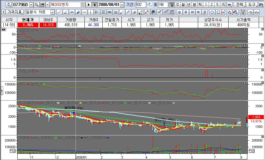265x160 pixels.
Task: Click the 케이이엔지 stock name field
Action: tap(68, 5)
